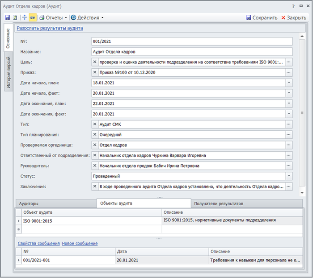This screenshot has width=313, height=278.
Task: Click the blue split arrows toolbar icon
Action: (25, 18)
